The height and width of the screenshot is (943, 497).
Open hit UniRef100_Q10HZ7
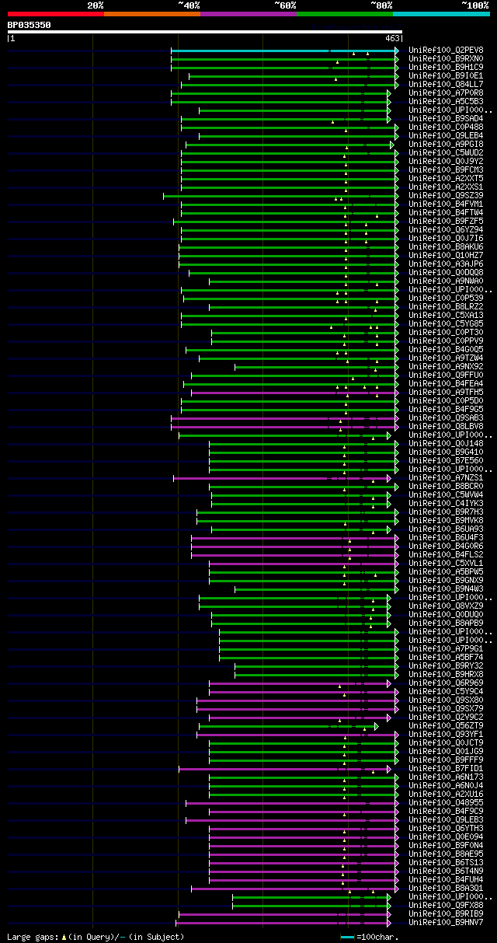446,256
